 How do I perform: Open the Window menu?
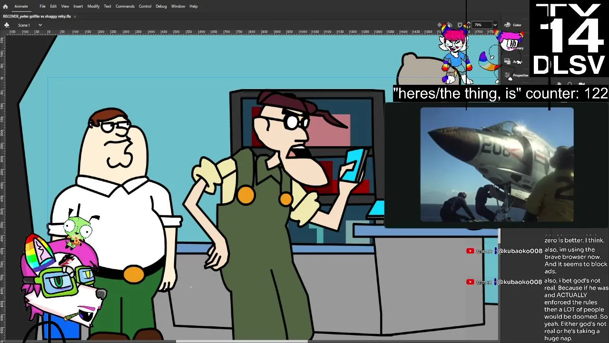click(x=178, y=6)
